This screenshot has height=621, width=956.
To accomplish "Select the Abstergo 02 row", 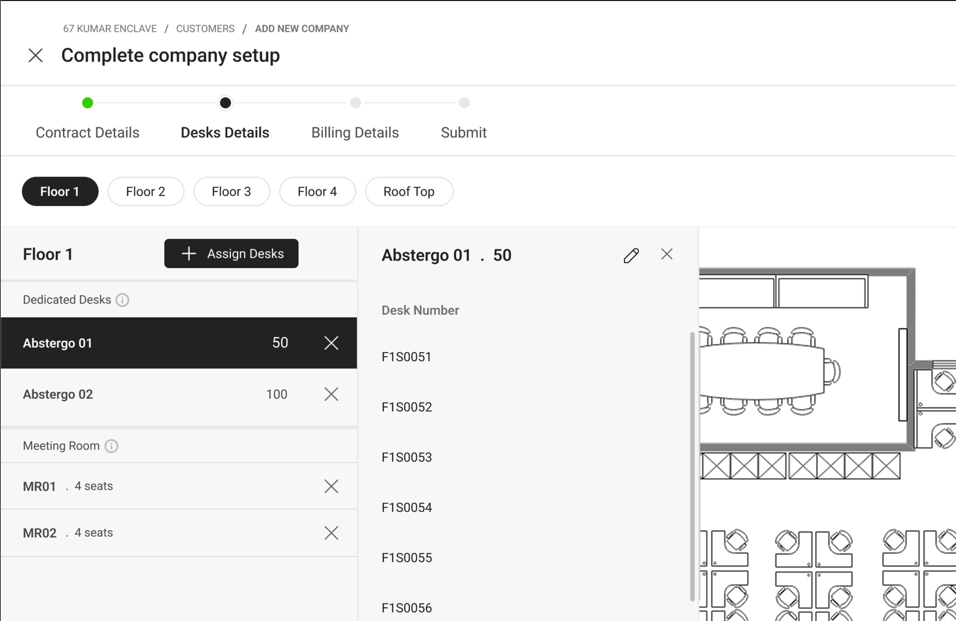I will click(x=179, y=394).
